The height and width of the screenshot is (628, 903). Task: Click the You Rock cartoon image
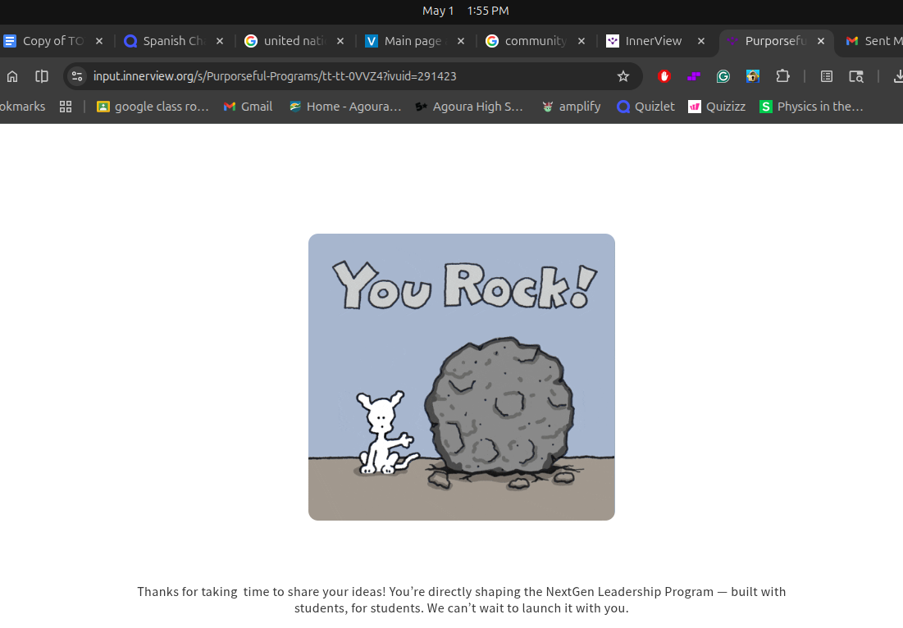point(461,377)
